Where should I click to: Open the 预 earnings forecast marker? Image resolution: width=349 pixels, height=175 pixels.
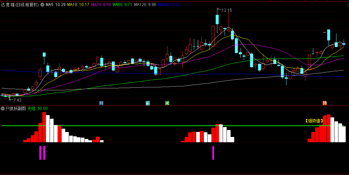[325, 103]
